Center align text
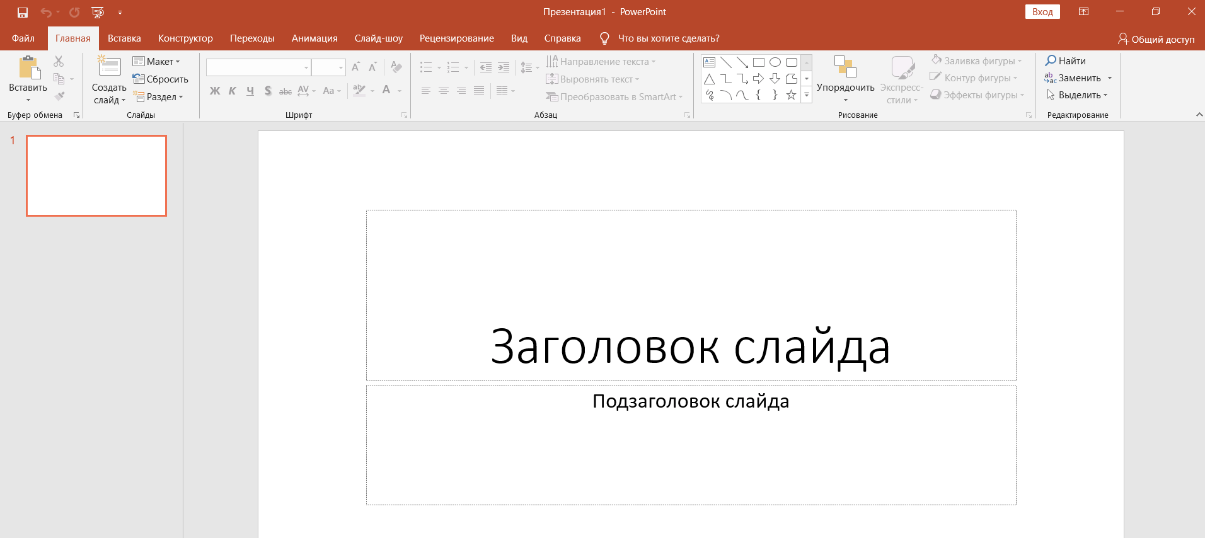Screen dimensions: 1205x538 click(444, 91)
